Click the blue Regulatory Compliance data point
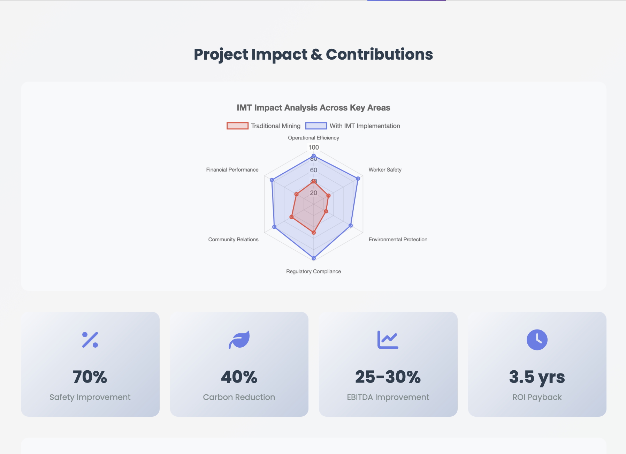Screen dimensions: 626x454 click(314, 258)
